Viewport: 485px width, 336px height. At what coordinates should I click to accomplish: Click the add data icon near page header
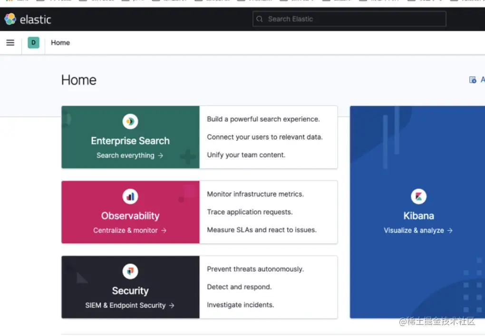[x=473, y=80]
